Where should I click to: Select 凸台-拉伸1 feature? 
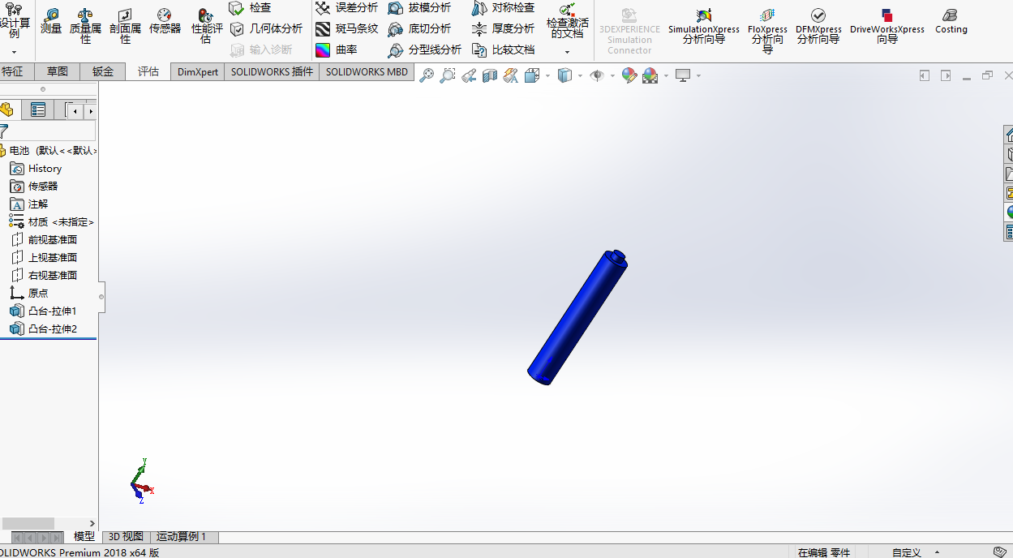[44, 311]
